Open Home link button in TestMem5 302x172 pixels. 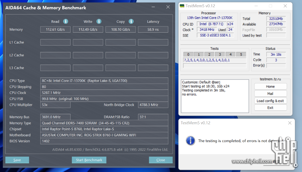271,86
